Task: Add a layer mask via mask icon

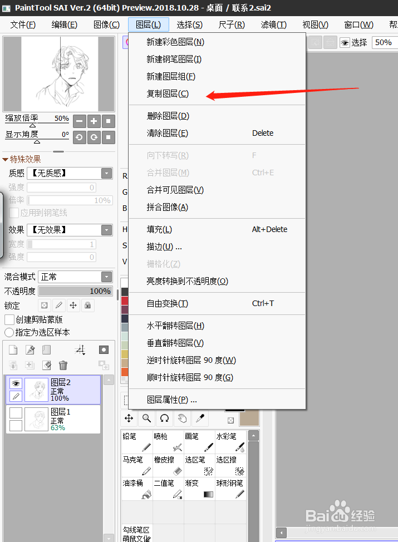Action: [x=104, y=350]
